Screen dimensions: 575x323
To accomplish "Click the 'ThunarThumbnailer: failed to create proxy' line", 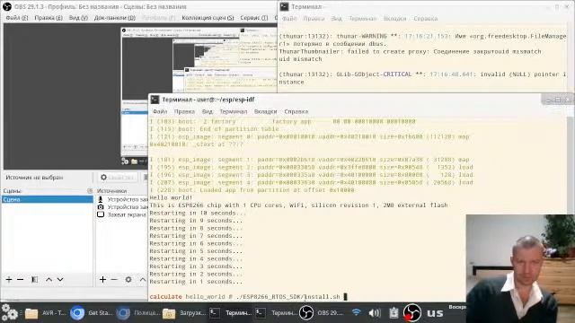I will pyautogui.click(x=410, y=51).
